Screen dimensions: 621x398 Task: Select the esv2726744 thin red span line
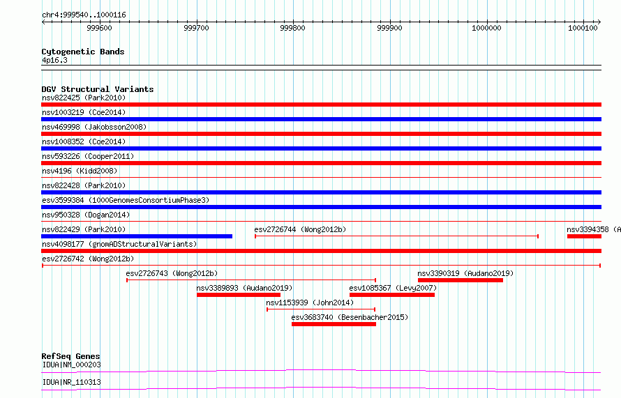pos(396,236)
